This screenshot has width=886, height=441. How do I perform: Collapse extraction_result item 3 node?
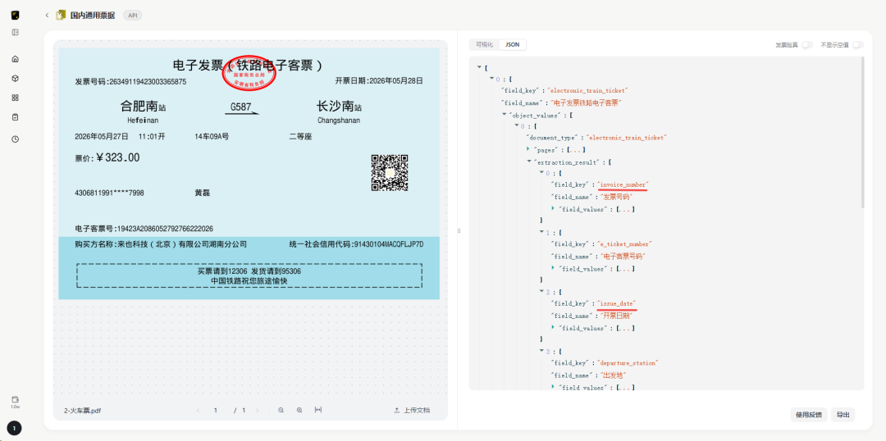(541, 351)
